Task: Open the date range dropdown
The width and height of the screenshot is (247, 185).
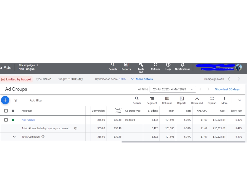Action: (173, 89)
